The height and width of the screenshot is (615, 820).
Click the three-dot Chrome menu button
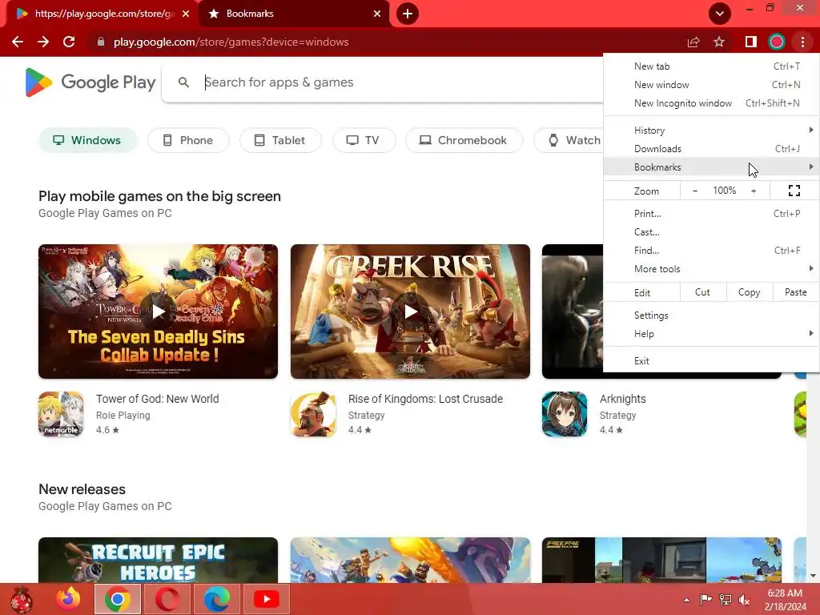point(802,42)
